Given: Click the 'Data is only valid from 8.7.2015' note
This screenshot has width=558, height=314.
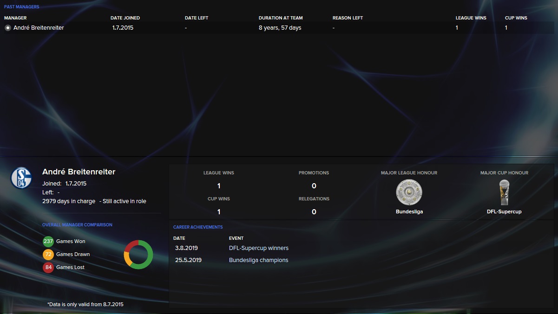Looking at the screenshot, I should tap(85, 305).
